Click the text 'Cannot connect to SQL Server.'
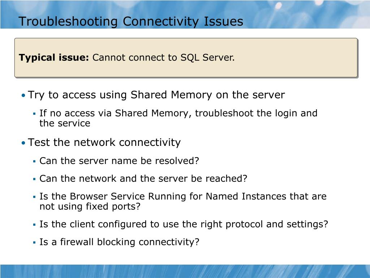This screenshot has width=370, height=278. (x=163, y=58)
